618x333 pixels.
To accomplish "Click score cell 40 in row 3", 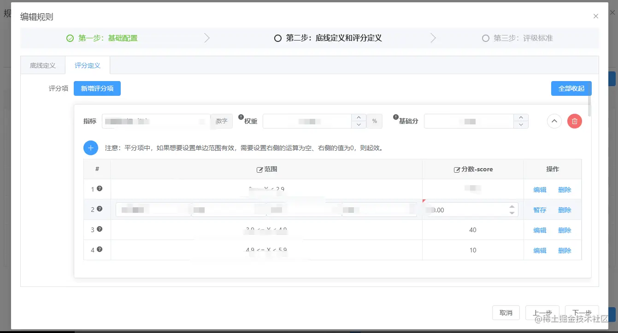I will (472, 230).
